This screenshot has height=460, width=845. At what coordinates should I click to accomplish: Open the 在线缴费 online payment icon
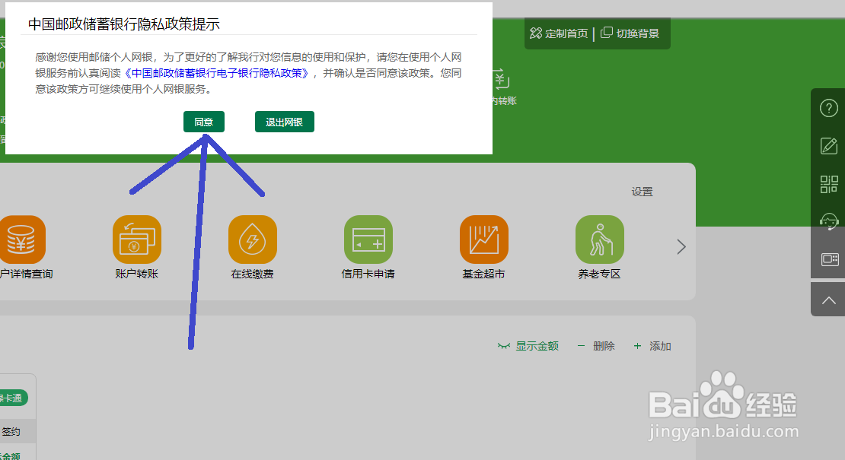click(252, 240)
